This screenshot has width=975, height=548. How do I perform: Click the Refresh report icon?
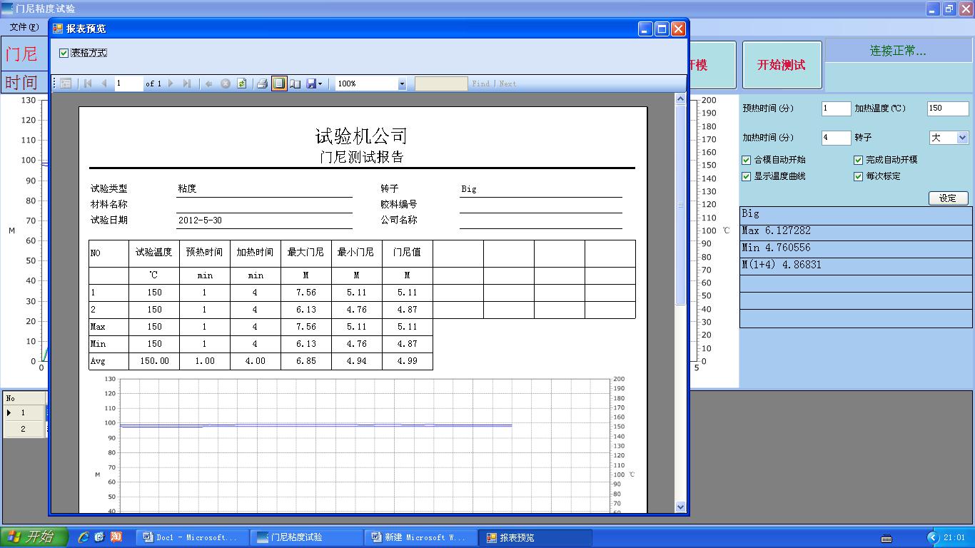tap(242, 83)
